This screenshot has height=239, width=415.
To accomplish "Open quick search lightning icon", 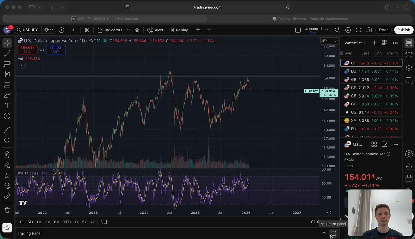I will [338, 30].
